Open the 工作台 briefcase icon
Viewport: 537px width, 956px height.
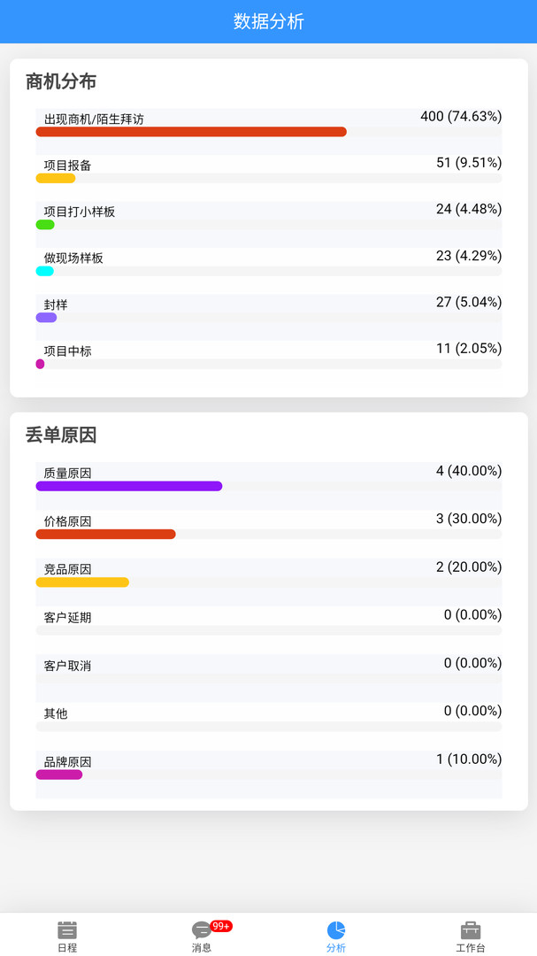click(x=471, y=929)
